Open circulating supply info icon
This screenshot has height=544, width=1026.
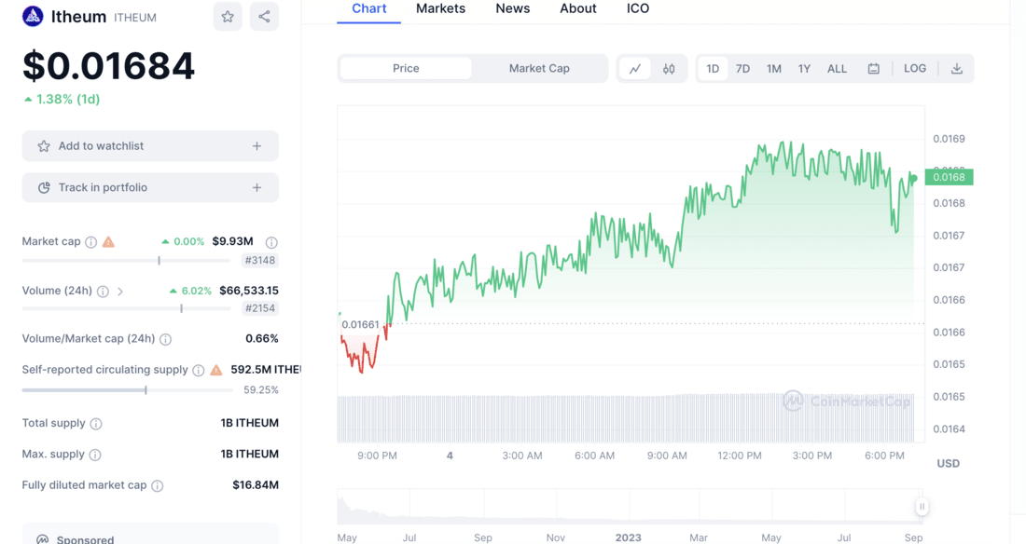[x=199, y=370]
